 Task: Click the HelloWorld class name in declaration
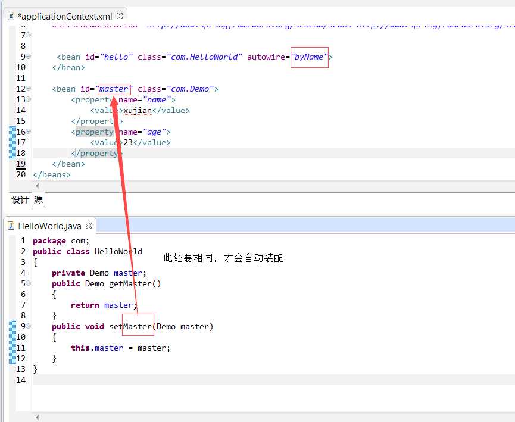(118, 252)
